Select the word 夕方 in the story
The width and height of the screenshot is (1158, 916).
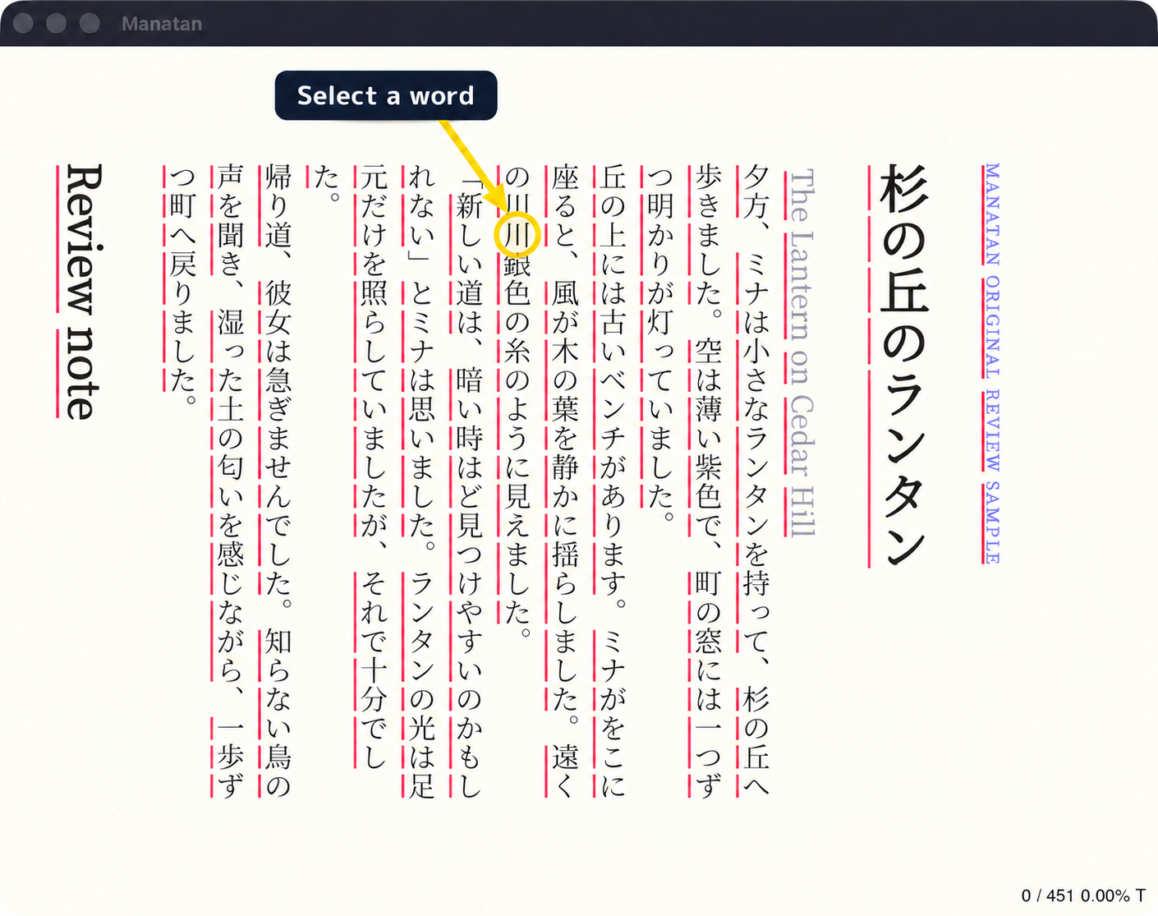coord(755,191)
